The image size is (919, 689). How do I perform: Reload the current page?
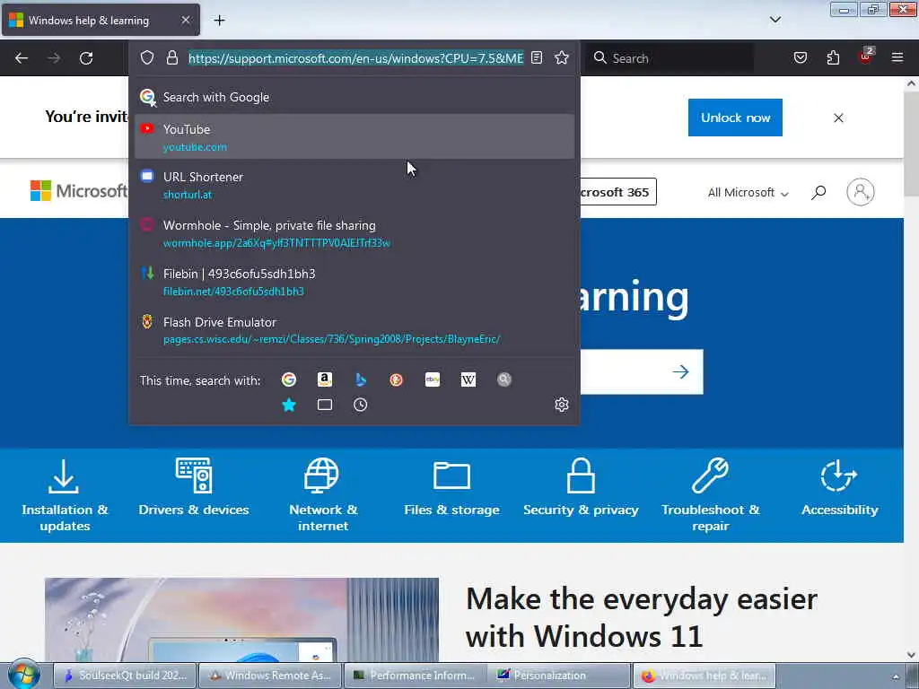[86, 58]
